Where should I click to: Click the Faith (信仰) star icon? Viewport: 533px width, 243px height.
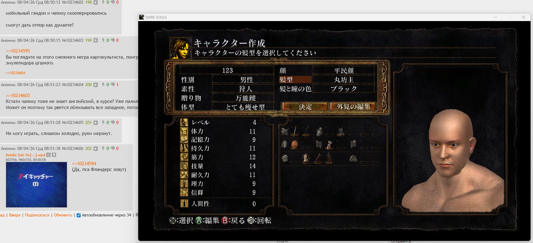tap(184, 193)
